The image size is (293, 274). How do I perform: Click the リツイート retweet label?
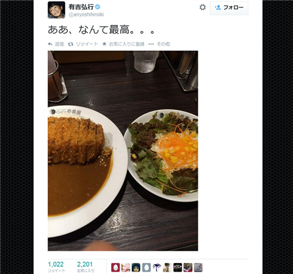pyautogui.click(x=87, y=44)
